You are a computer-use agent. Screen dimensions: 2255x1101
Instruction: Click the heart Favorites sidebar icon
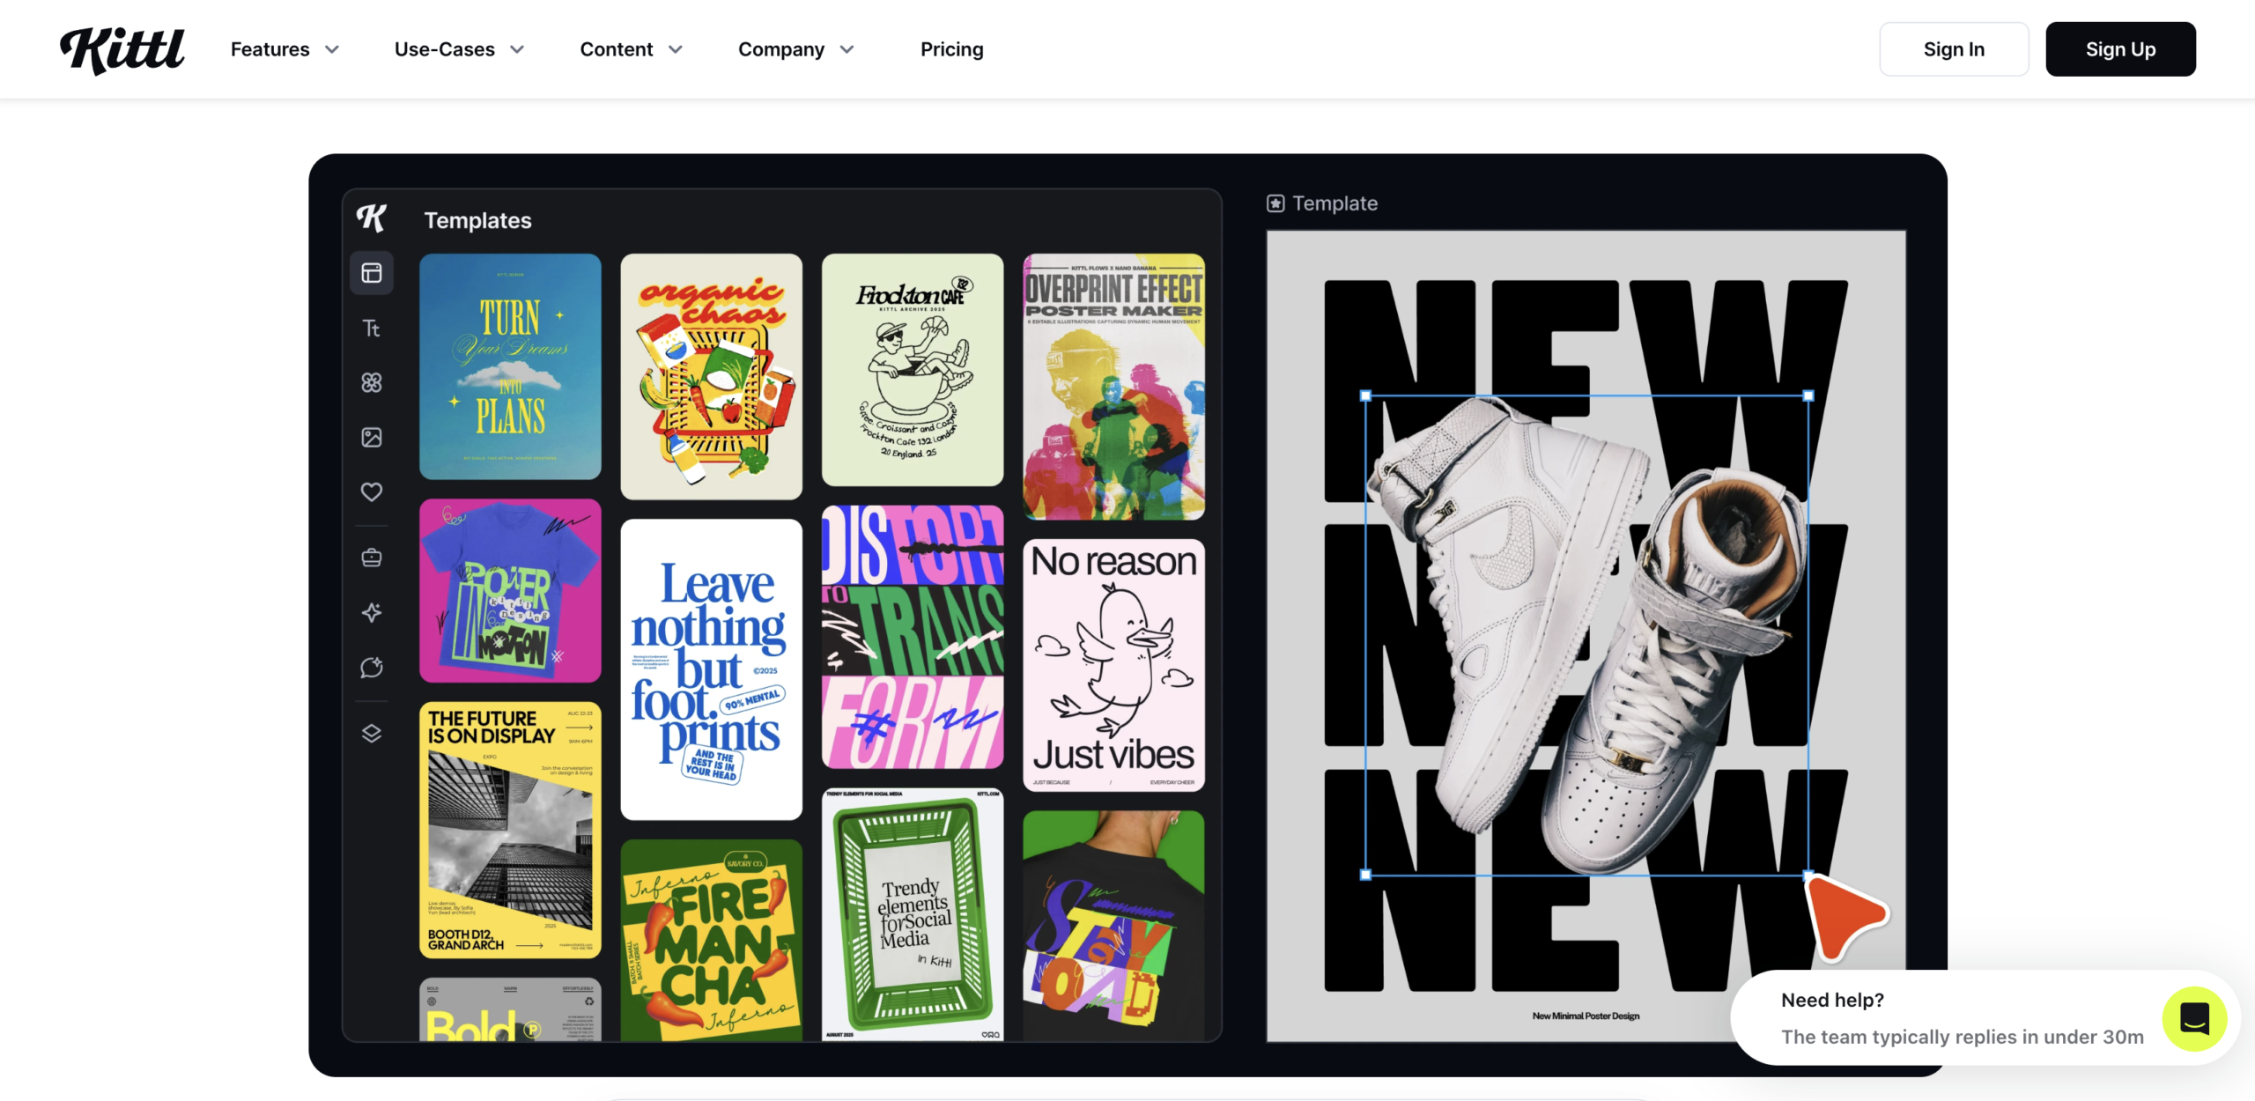[372, 491]
